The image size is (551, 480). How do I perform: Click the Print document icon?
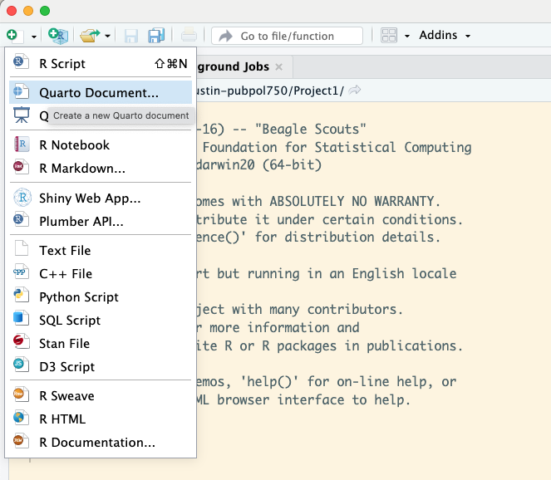click(x=189, y=36)
